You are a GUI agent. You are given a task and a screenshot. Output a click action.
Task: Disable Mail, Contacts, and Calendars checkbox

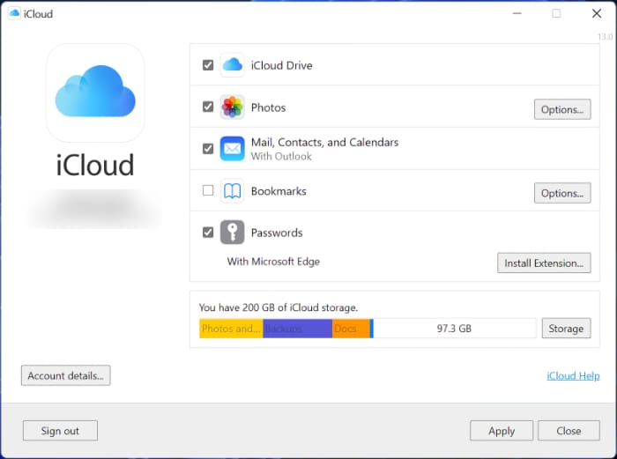pos(208,149)
